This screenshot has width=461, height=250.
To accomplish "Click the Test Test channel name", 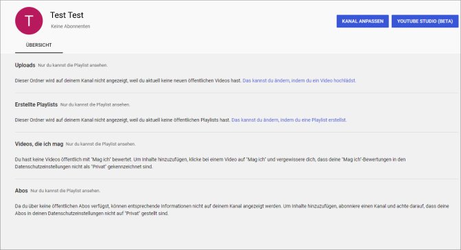I will (67, 15).
